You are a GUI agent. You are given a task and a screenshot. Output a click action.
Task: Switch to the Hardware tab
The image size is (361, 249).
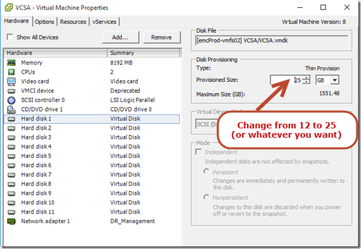tap(16, 21)
